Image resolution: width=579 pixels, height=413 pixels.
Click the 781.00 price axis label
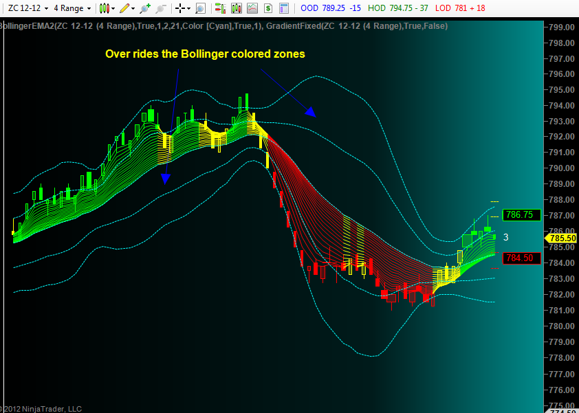click(x=561, y=311)
